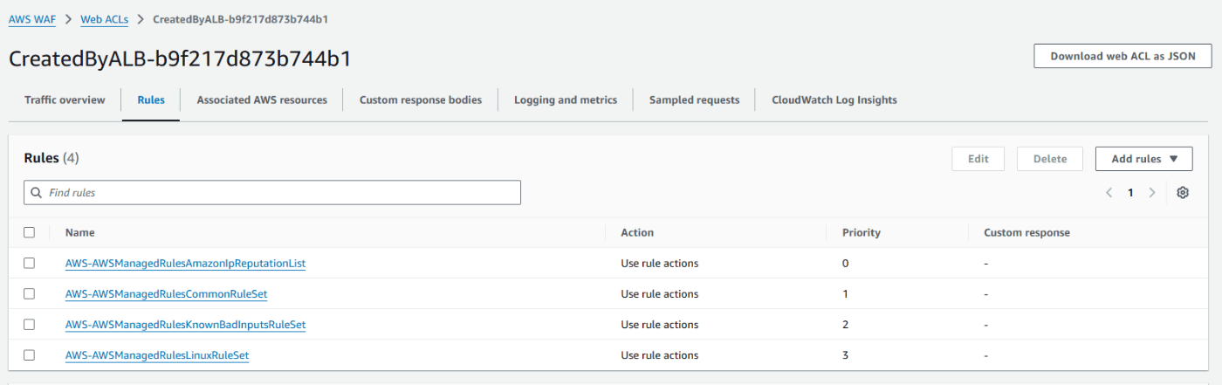Switch to the Traffic overview tab

click(x=65, y=100)
